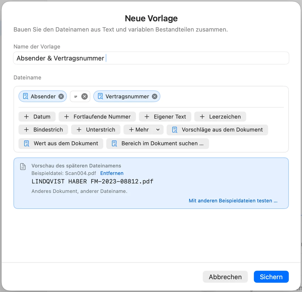Click the Dateiname section label
The image size is (302, 292).
pyautogui.click(x=27, y=77)
